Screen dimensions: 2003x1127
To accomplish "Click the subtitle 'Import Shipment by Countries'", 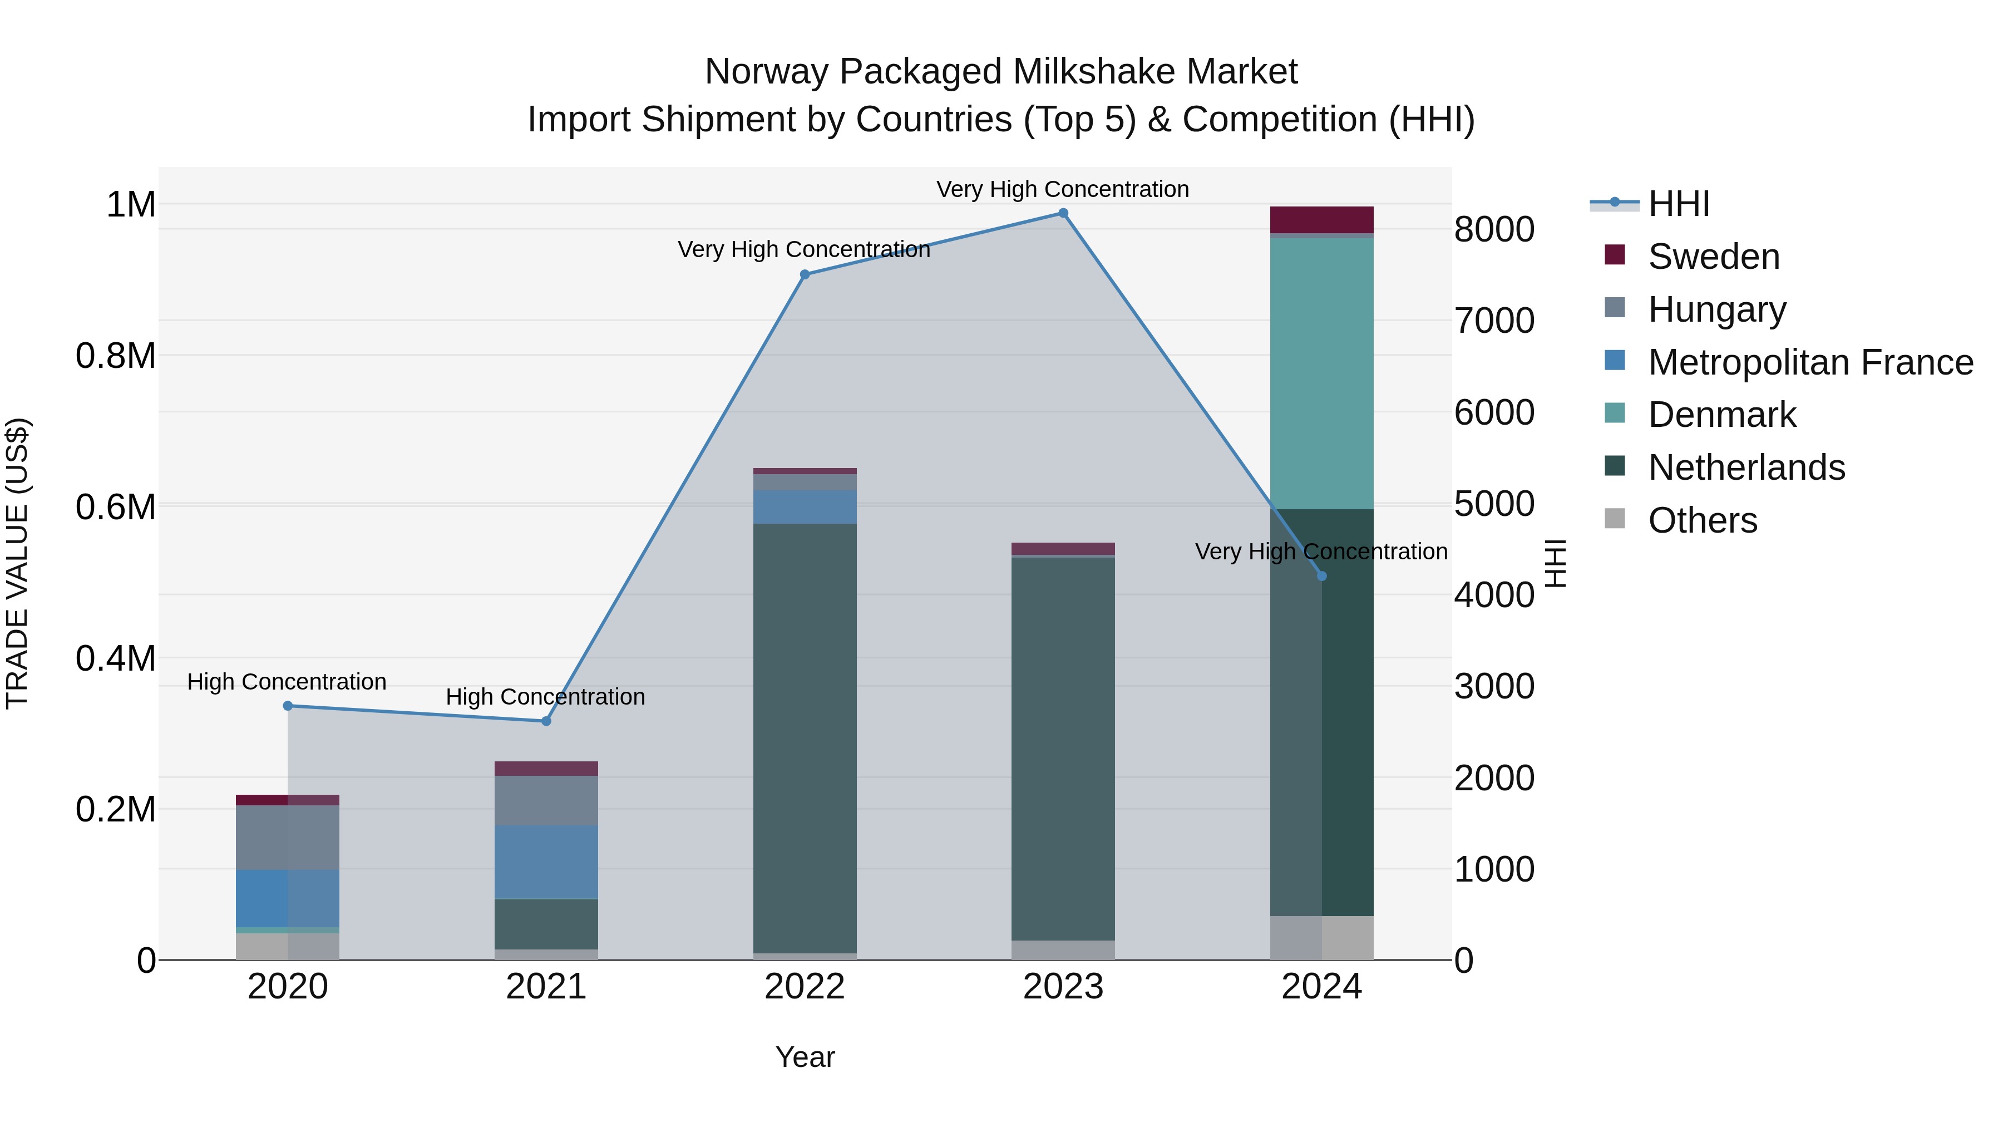I will (x=769, y=120).
